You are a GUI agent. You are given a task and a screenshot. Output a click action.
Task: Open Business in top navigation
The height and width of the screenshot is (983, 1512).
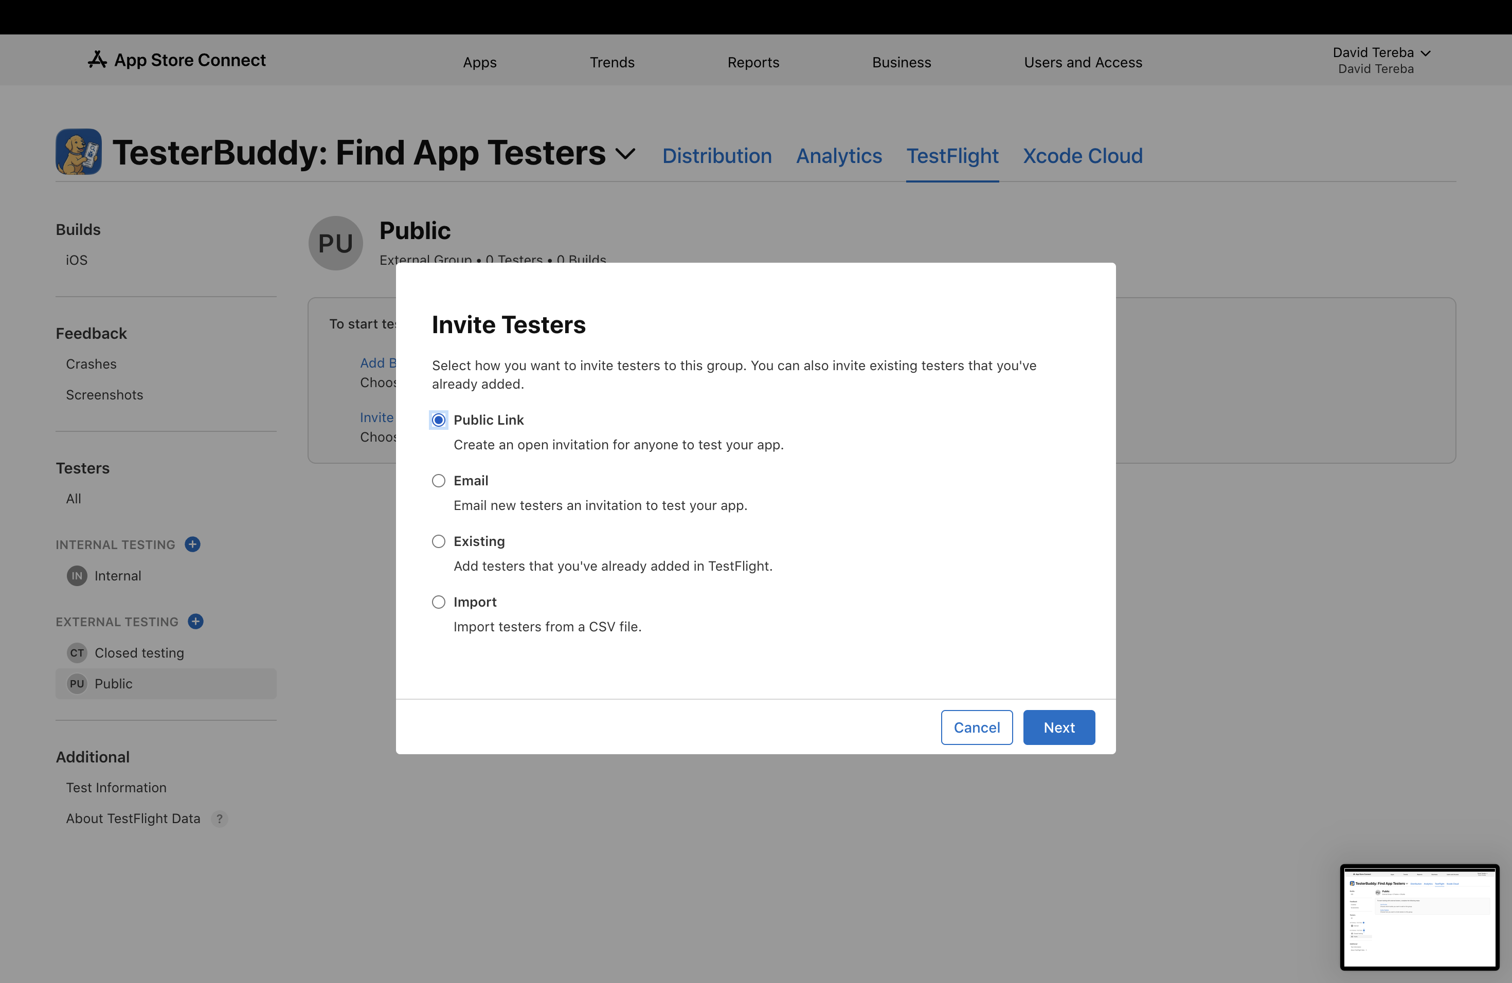pyautogui.click(x=902, y=62)
